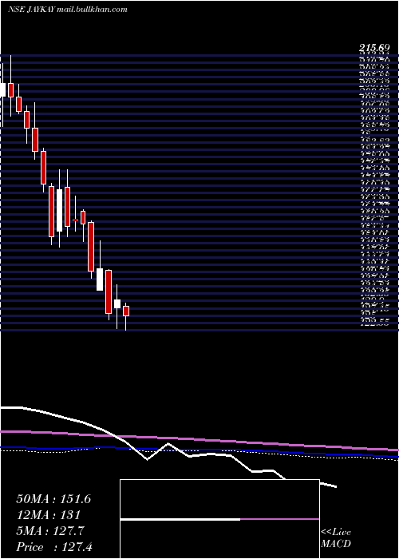Viewport: 399px width, 559px height.
Task: Click the 5MA : 127.7 readout
Action: click(x=50, y=531)
